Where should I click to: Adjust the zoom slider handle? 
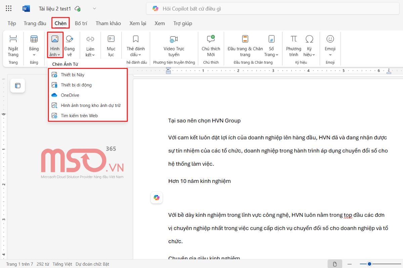(x=369, y=264)
